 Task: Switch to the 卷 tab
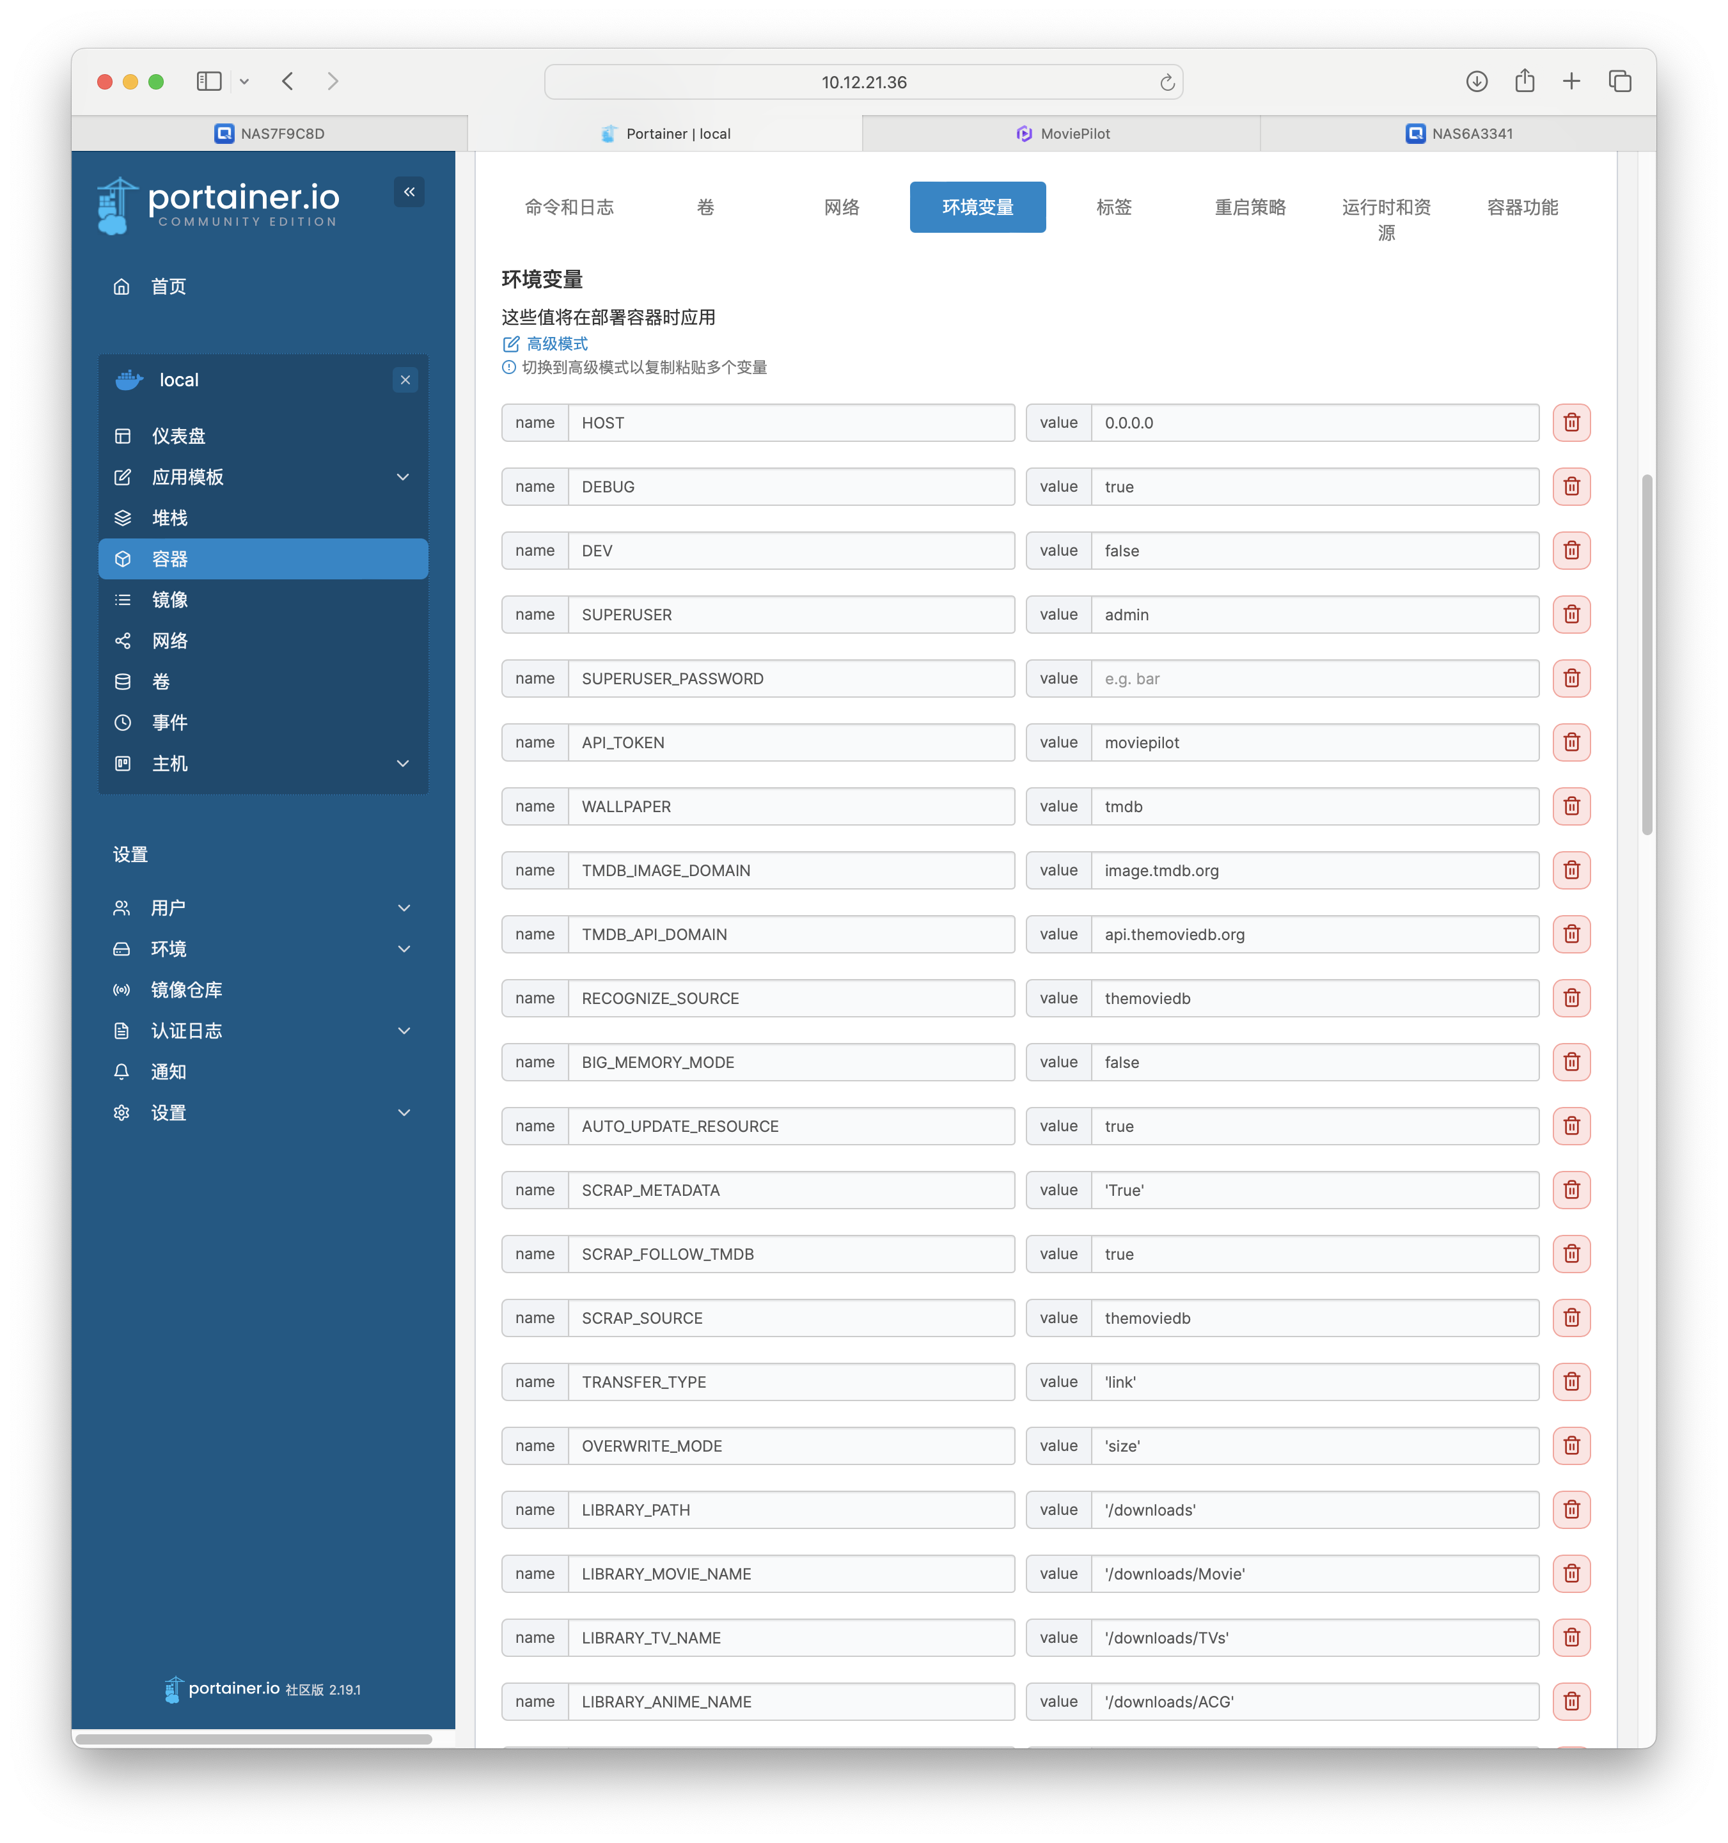[705, 207]
